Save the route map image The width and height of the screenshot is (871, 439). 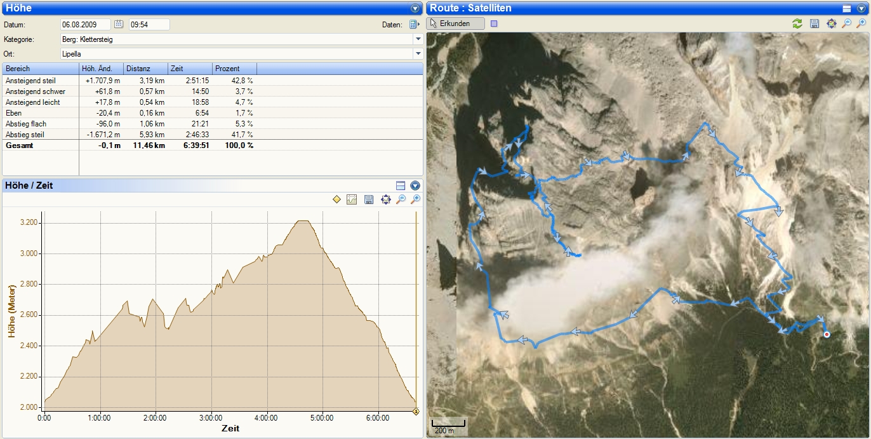pyautogui.click(x=814, y=24)
